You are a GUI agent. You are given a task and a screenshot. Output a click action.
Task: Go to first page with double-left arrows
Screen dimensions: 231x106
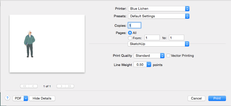coord(25,86)
